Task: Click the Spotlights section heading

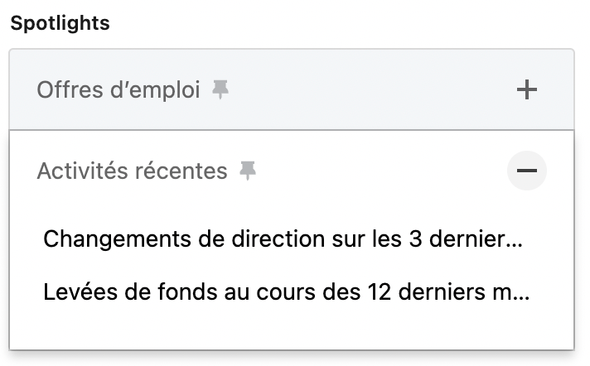Action: point(60,23)
